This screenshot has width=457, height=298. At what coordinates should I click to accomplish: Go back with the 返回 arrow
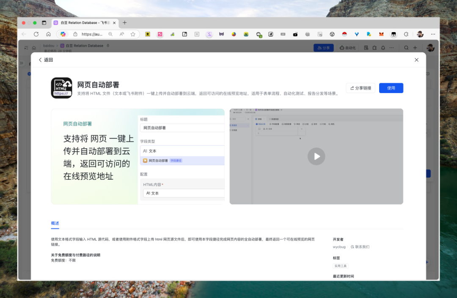pos(46,60)
